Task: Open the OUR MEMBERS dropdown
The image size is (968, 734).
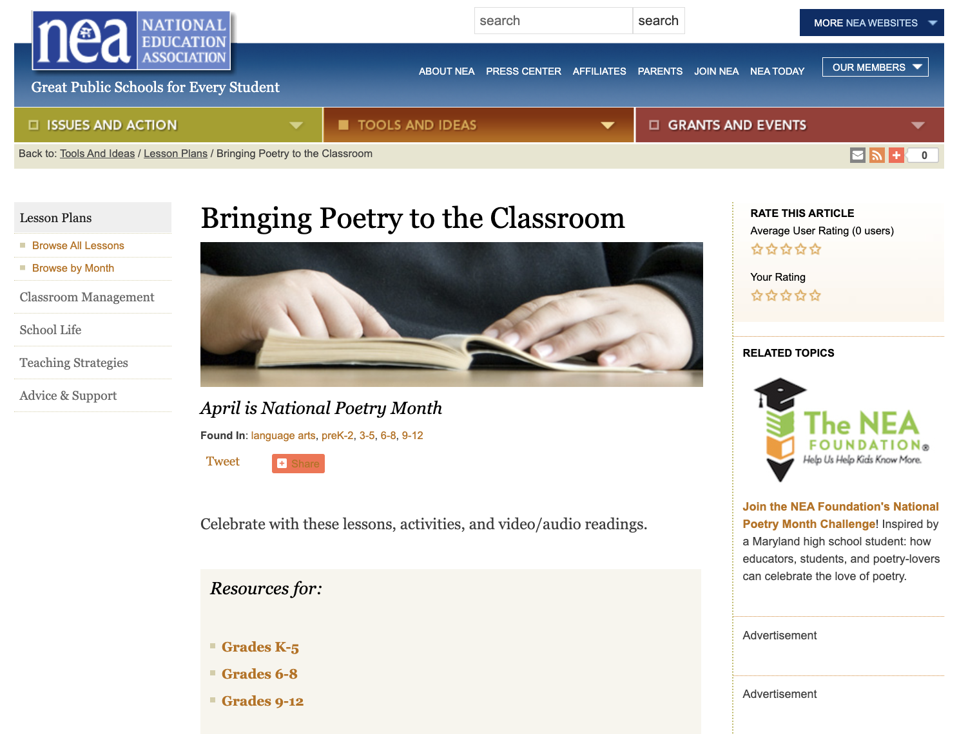Action: tap(875, 66)
